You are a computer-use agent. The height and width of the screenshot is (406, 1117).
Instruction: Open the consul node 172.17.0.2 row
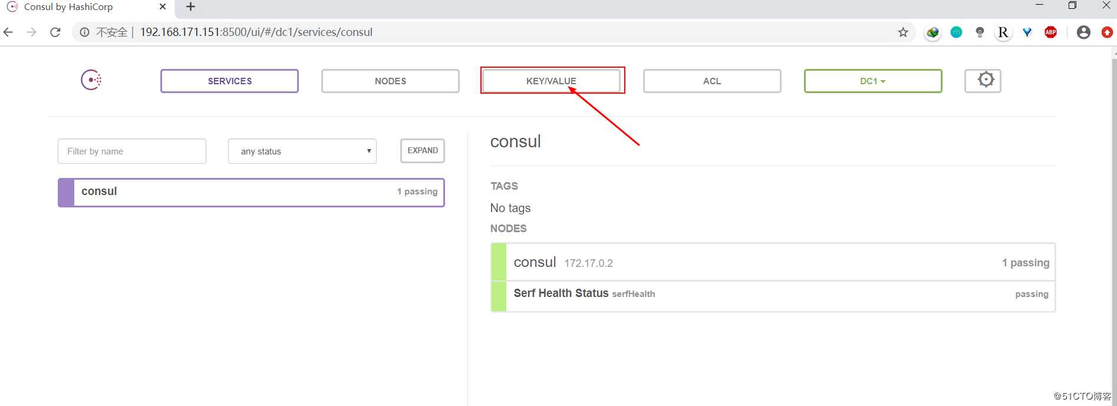pos(773,262)
